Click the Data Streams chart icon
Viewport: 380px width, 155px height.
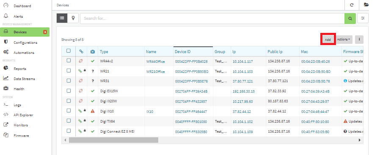[x=6, y=78]
